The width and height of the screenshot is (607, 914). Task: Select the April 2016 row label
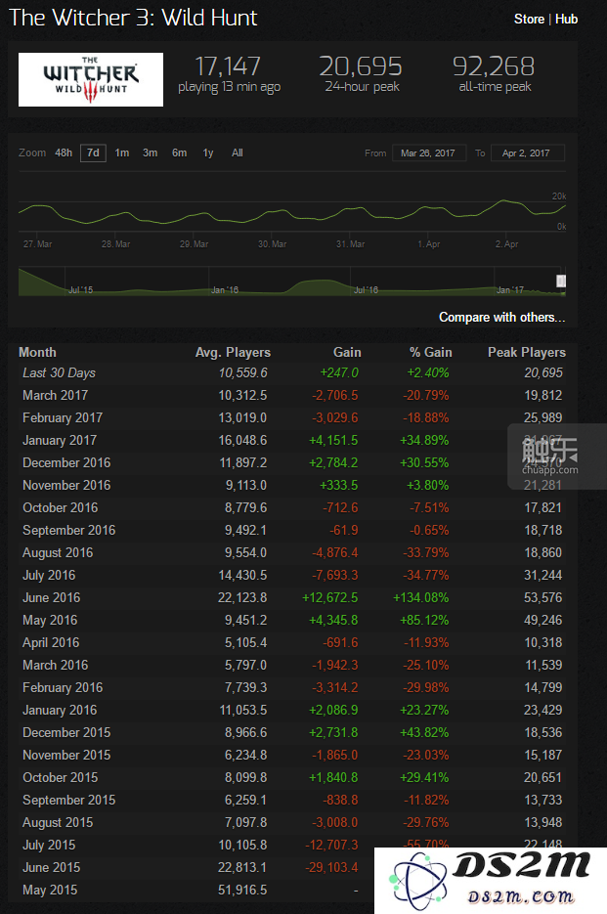[51, 643]
